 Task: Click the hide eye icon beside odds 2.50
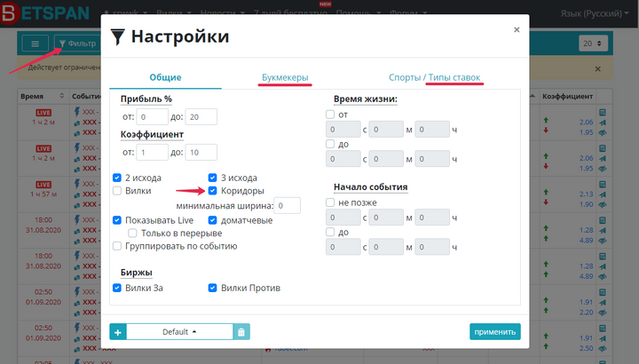coord(603,348)
